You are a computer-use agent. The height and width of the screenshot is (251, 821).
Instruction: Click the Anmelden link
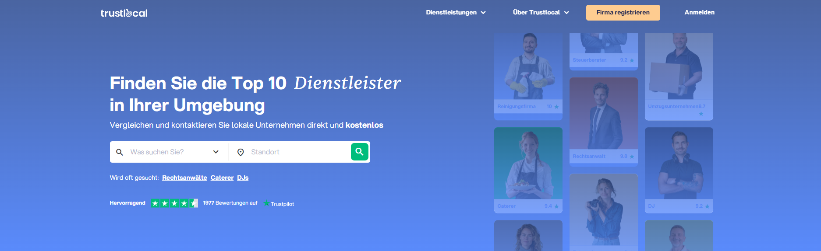[x=699, y=12]
